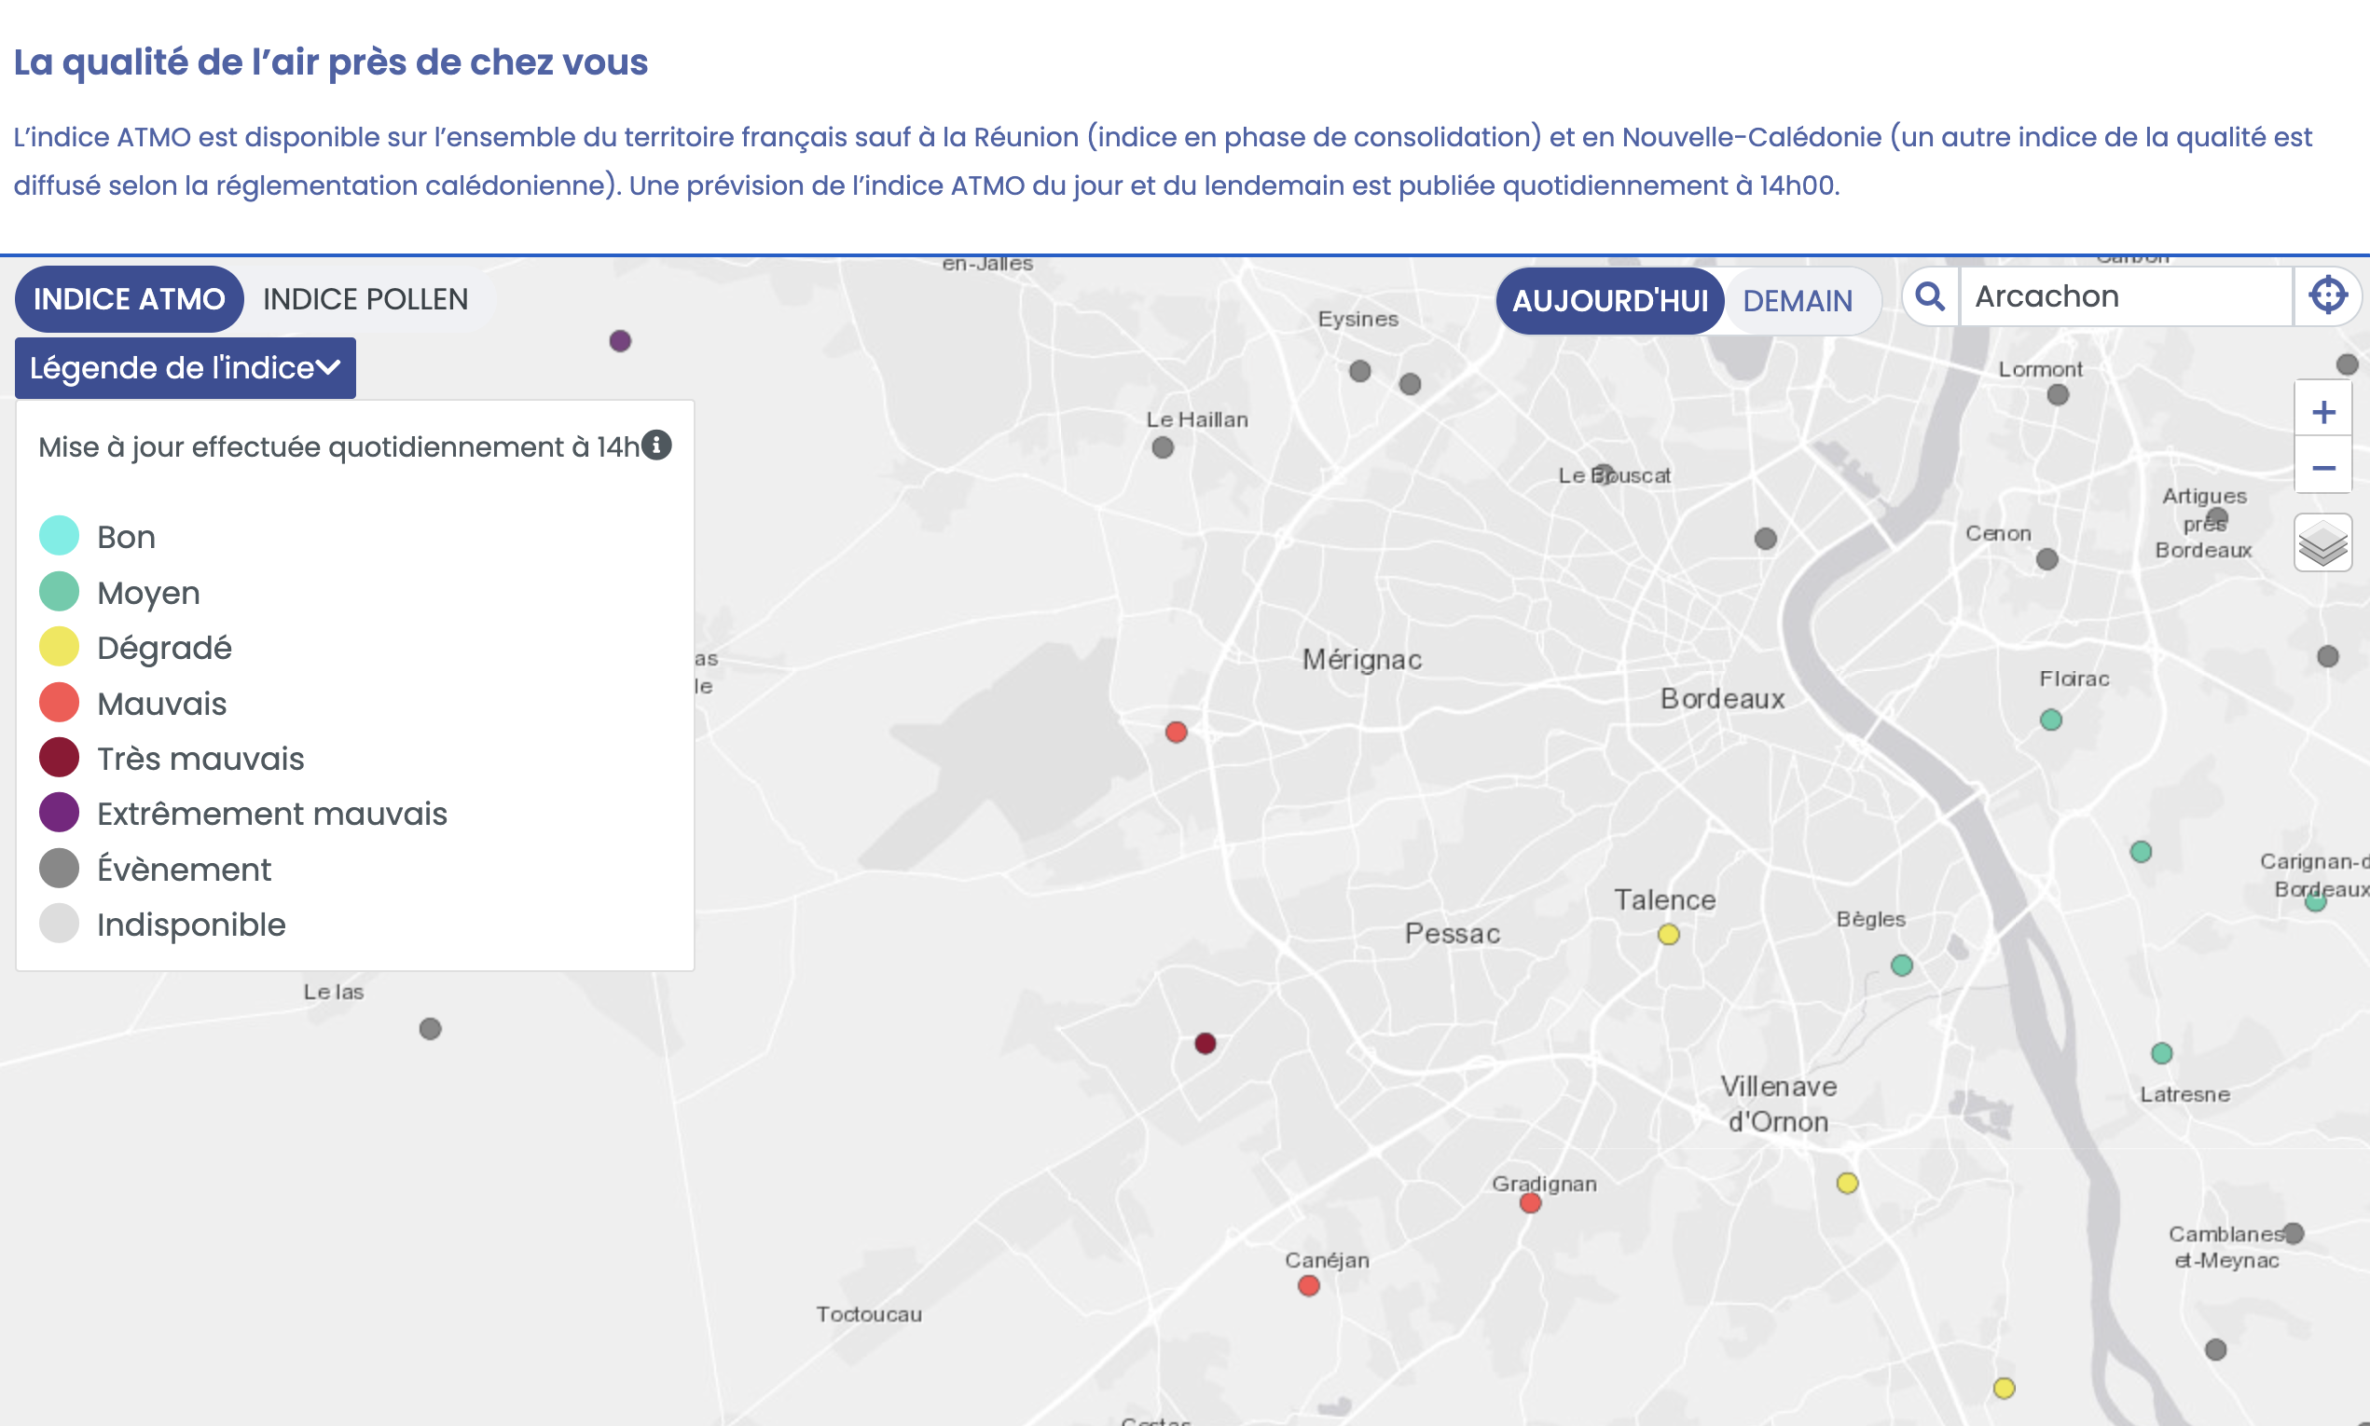Click the gray marker near Le las
The width and height of the screenshot is (2370, 1426).
[431, 1029]
